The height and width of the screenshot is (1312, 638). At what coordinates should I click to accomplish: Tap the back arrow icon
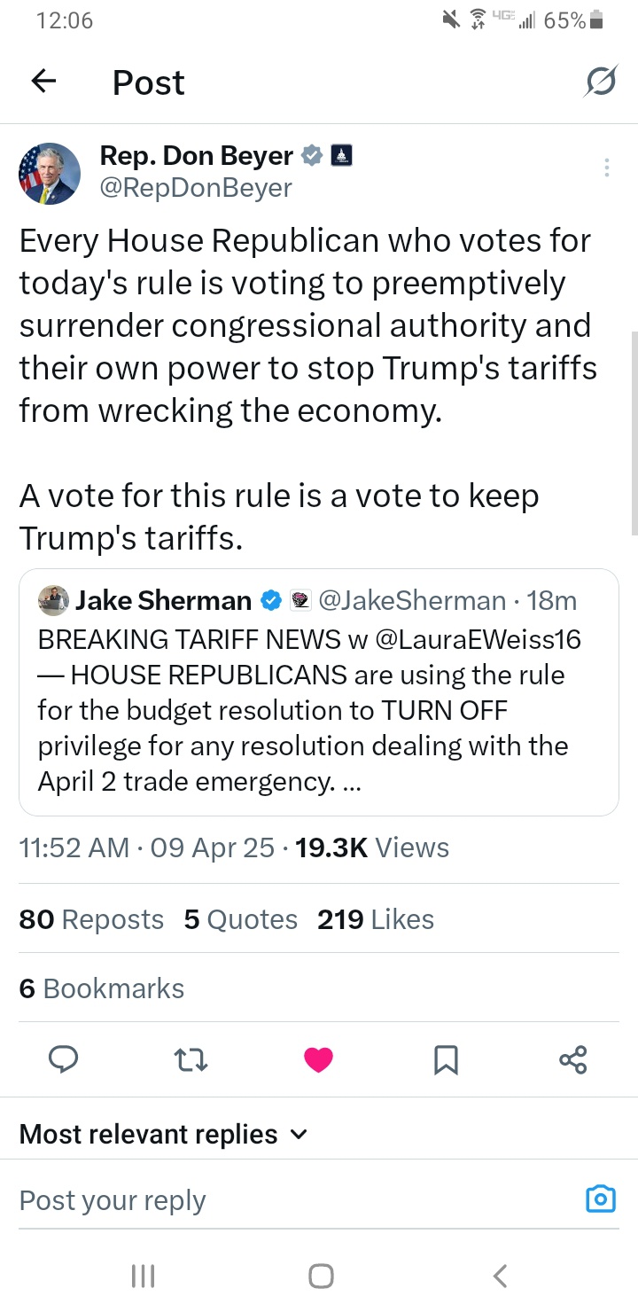(43, 82)
